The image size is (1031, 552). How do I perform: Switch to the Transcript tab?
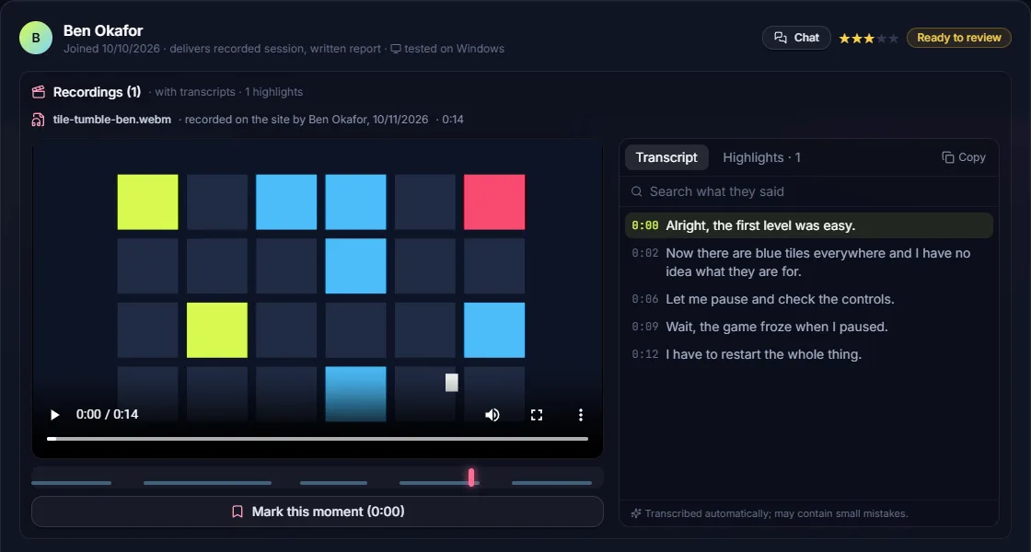pyautogui.click(x=666, y=157)
